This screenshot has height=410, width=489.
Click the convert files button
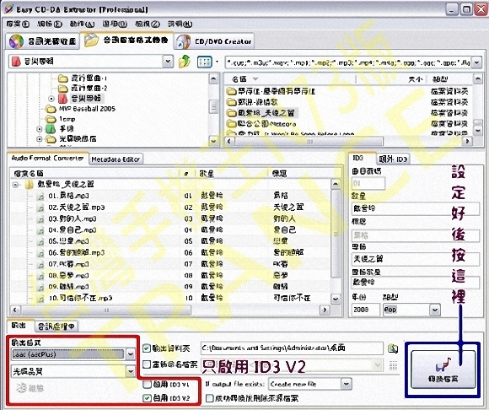pyautogui.click(x=443, y=370)
